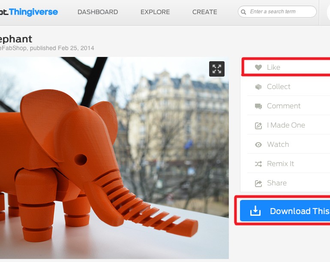Select the I Made One option
This screenshot has width=330, height=262.
[x=288, y=125]
